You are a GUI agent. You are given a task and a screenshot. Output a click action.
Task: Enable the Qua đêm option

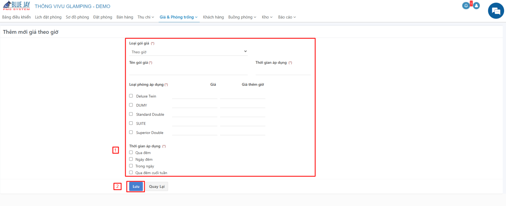pos(131,152)
